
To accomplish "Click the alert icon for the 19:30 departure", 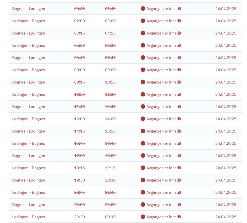I will click(x=143, y=180).
